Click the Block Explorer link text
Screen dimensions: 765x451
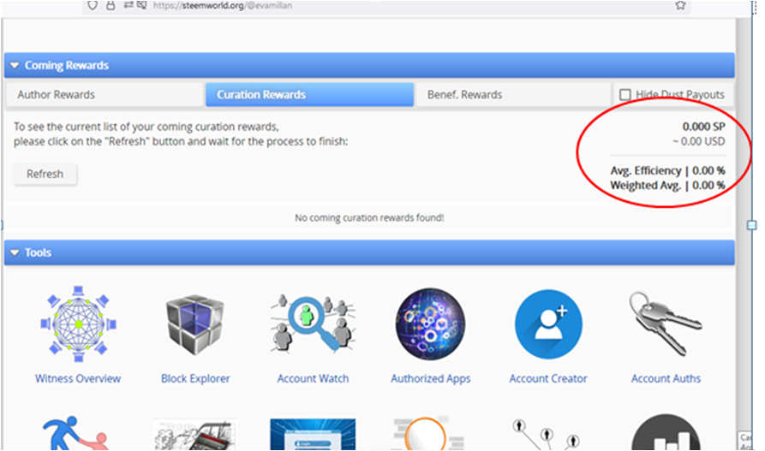tap(195, 378)
